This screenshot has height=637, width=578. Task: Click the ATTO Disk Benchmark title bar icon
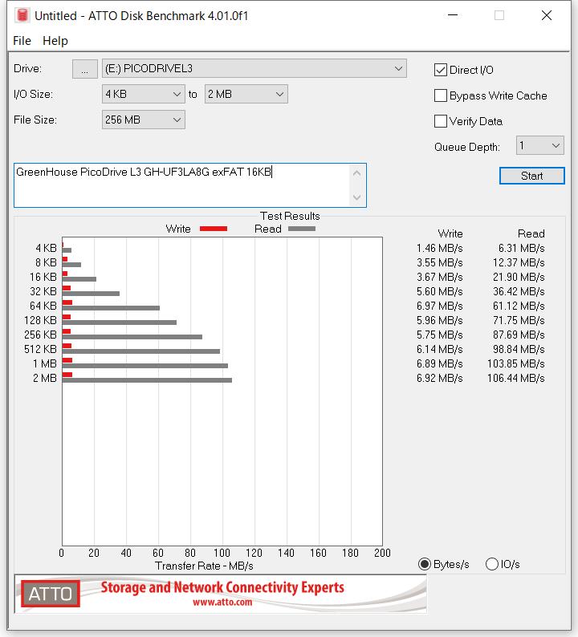tap(22, 15)
